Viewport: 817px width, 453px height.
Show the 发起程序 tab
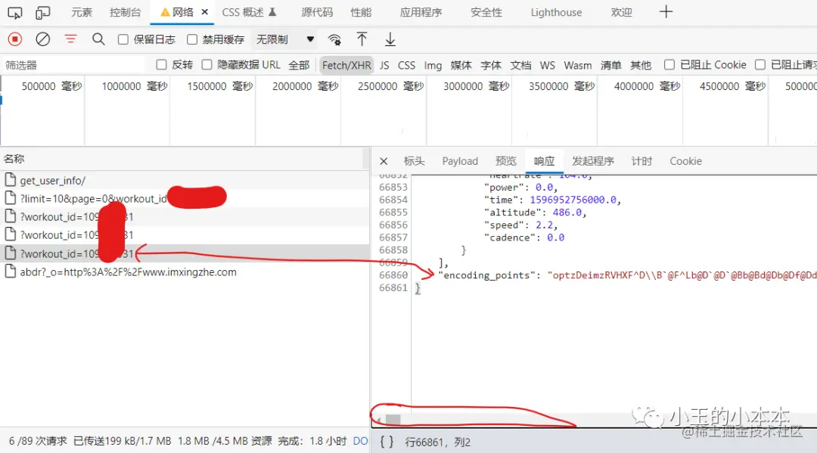(x=593, y=161)
